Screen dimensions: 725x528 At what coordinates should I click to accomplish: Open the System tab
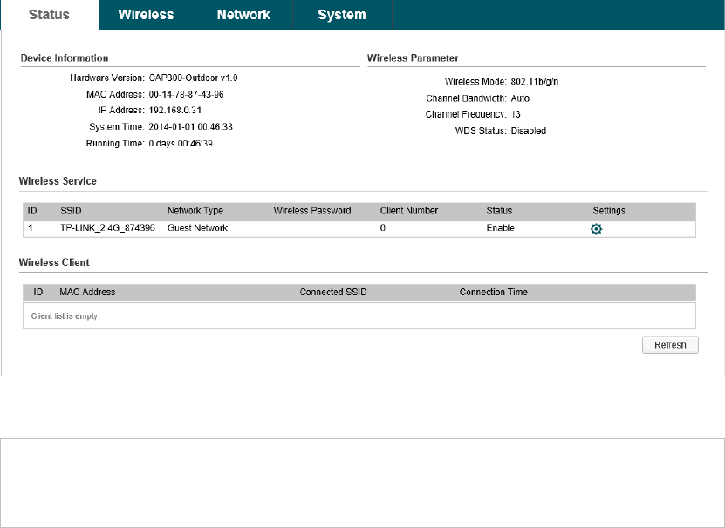(342, 14)
